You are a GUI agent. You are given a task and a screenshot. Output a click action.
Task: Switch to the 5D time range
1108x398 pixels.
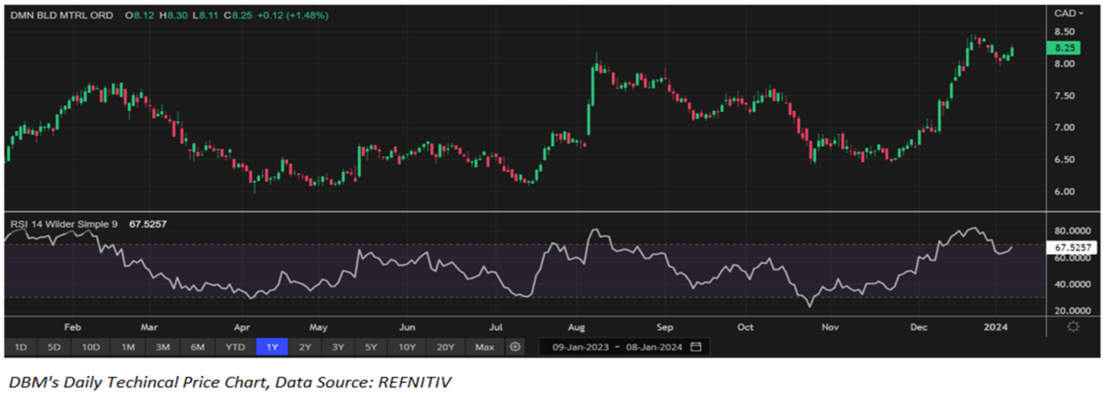tap(54, 347)
